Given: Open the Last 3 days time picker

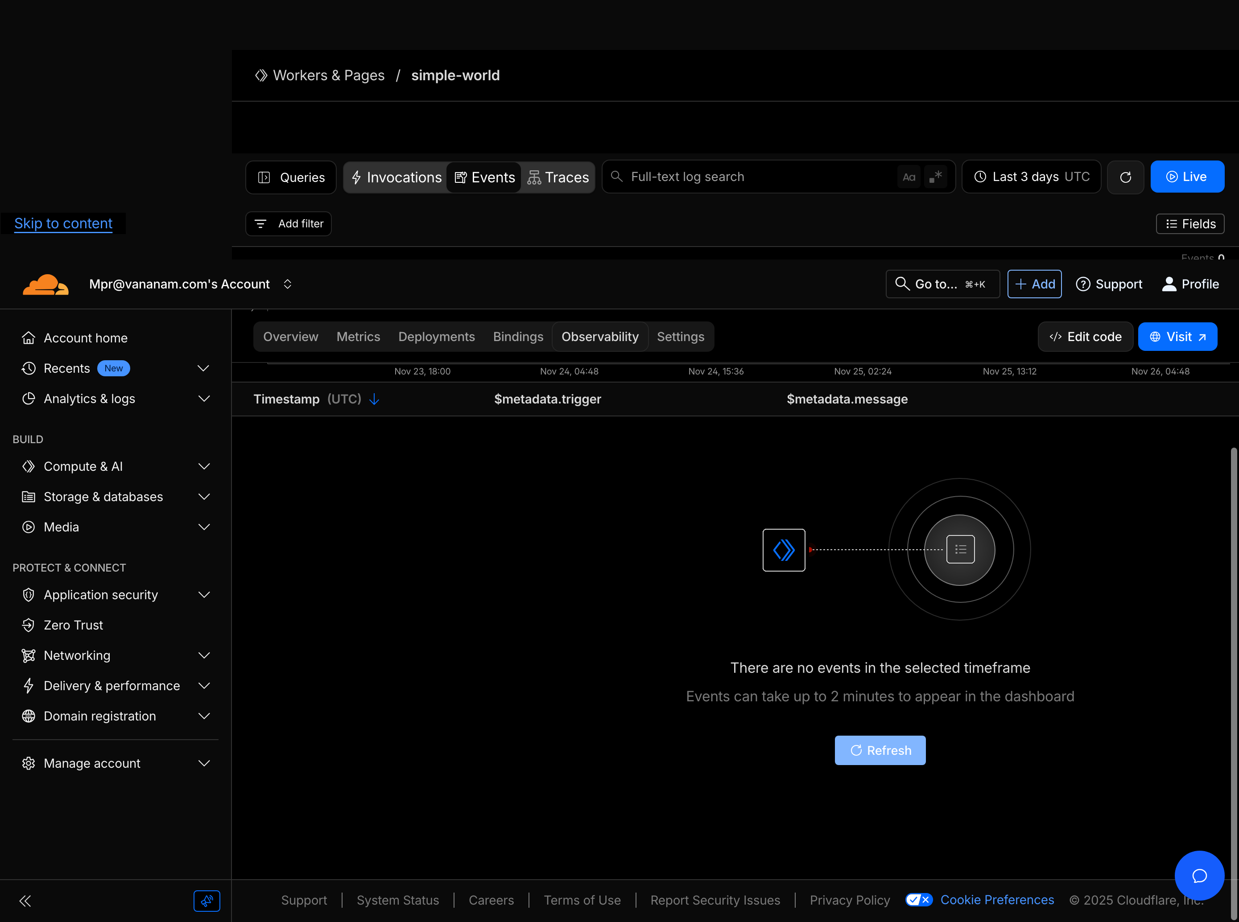Looking at the screenshot, I should 1031,177.
